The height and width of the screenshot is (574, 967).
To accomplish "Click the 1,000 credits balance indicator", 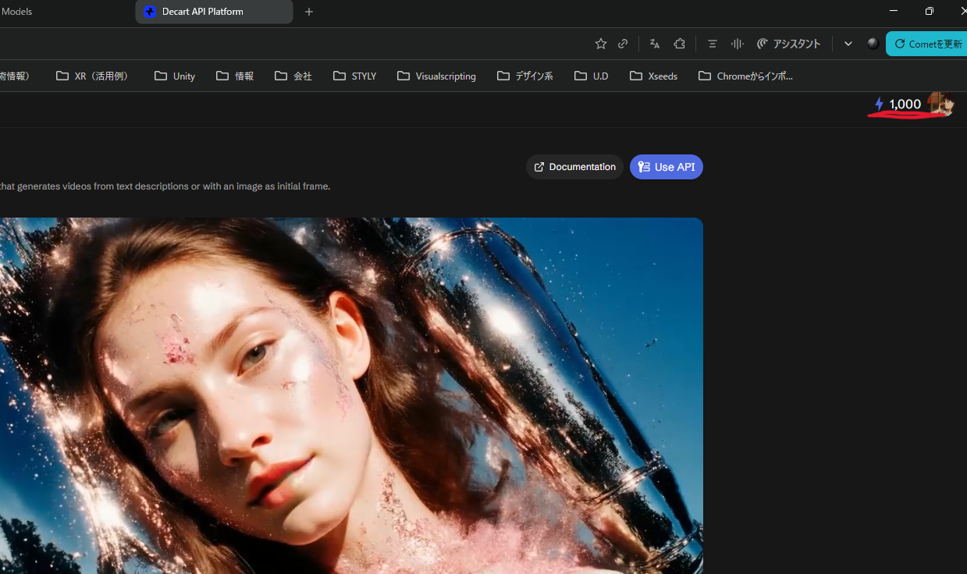I will coord(898,105).
